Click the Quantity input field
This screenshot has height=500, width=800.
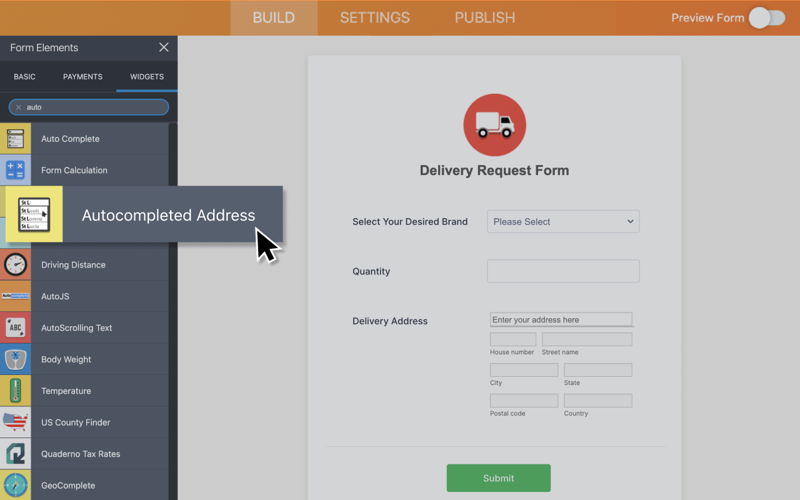(x=562, y=271)
